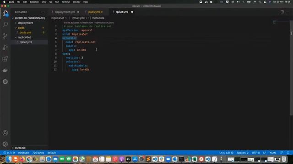
Task: Open the Source Control view
Action: point(5,36)
